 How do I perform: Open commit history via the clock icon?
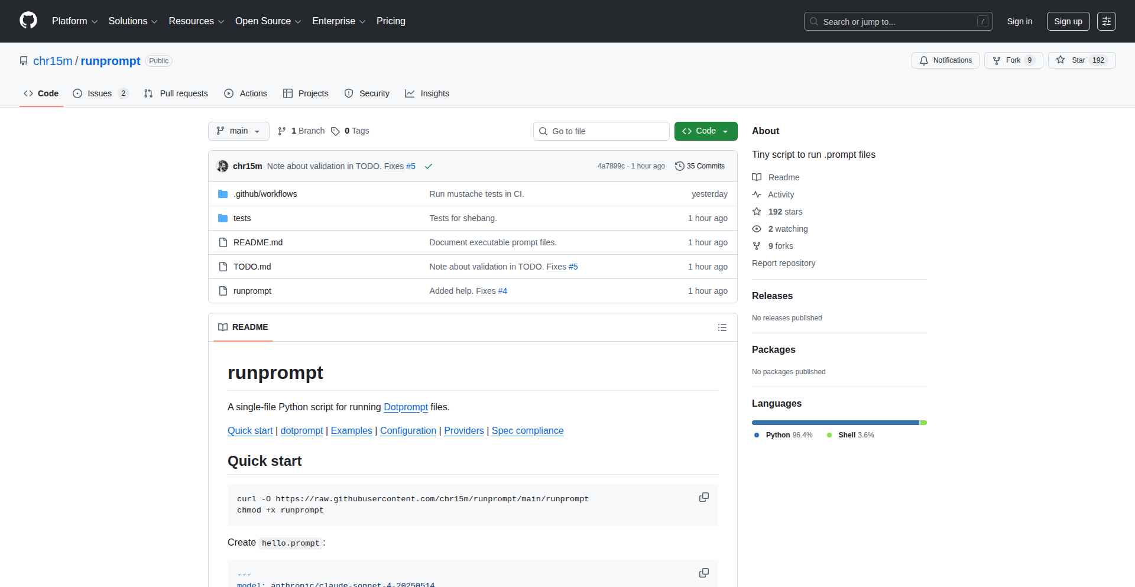pyautogui.click(x=679, y=166)
